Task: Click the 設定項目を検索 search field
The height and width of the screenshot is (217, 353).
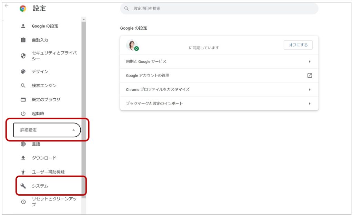Action: point(221,8)
